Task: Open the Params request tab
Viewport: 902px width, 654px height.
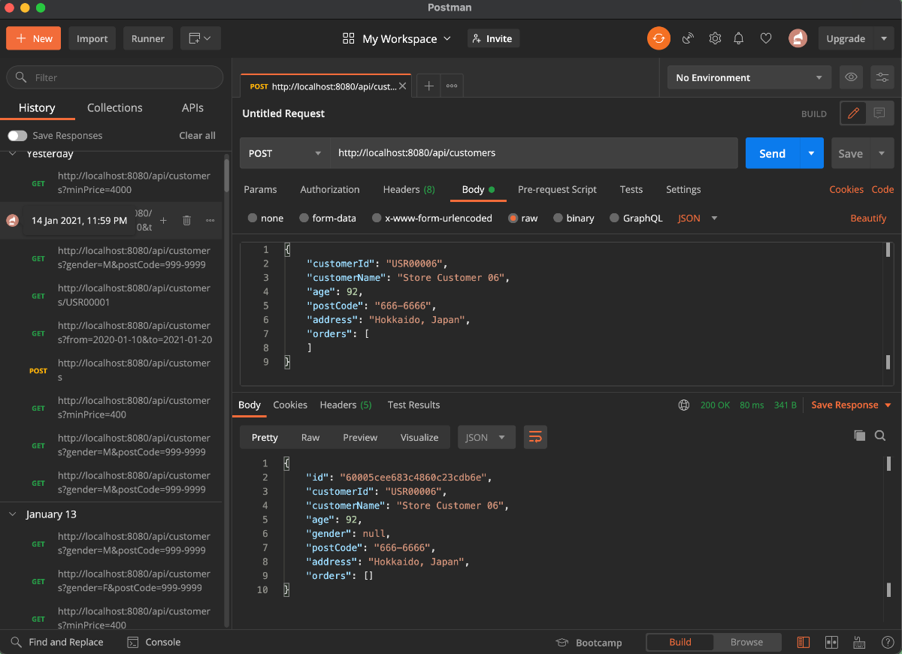Action: tap(260, 189)
